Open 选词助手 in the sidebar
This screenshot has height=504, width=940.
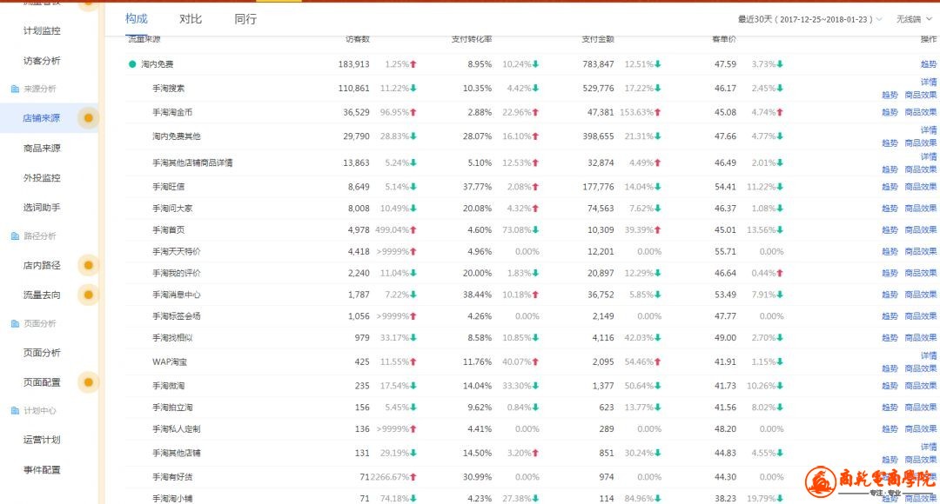42,208
